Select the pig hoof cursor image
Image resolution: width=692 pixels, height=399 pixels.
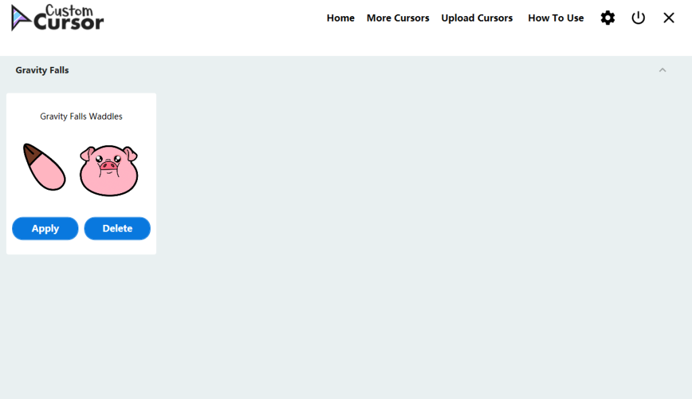[x=44, y=167]
